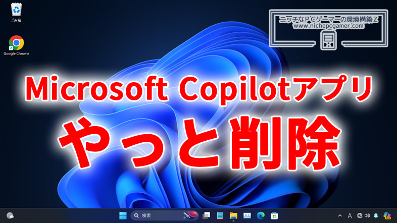
Task: Open Task View from the taskbar
Action: point(207,215)
